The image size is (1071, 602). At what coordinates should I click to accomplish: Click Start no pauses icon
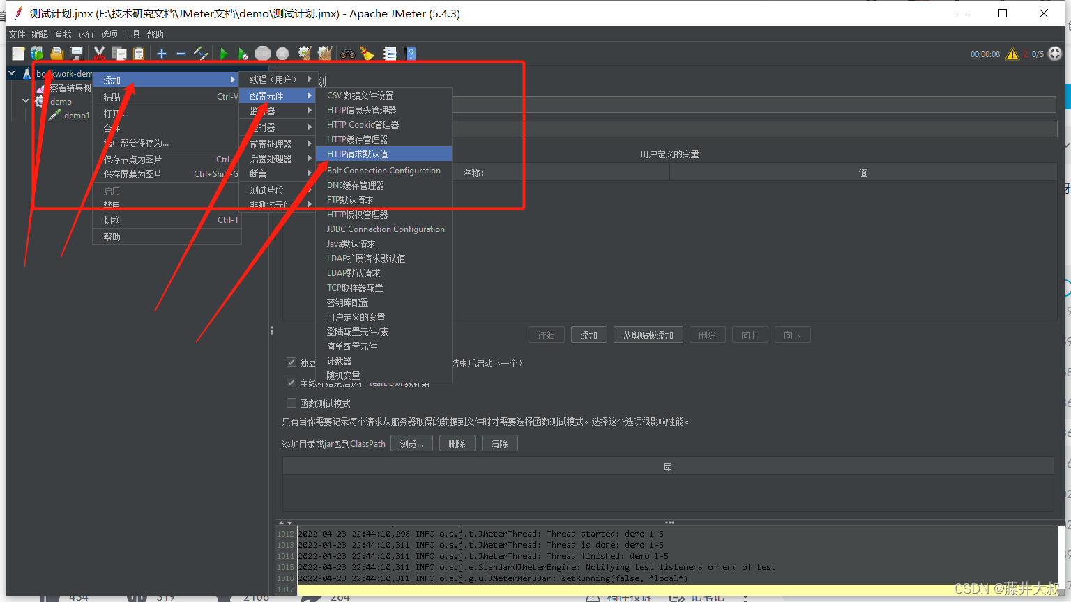[243, 54]
